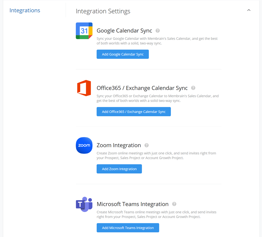Viewport: 262px width, 237px height.
Task: Open help for Microsoft Teams Integration
Action: [174, 204]
